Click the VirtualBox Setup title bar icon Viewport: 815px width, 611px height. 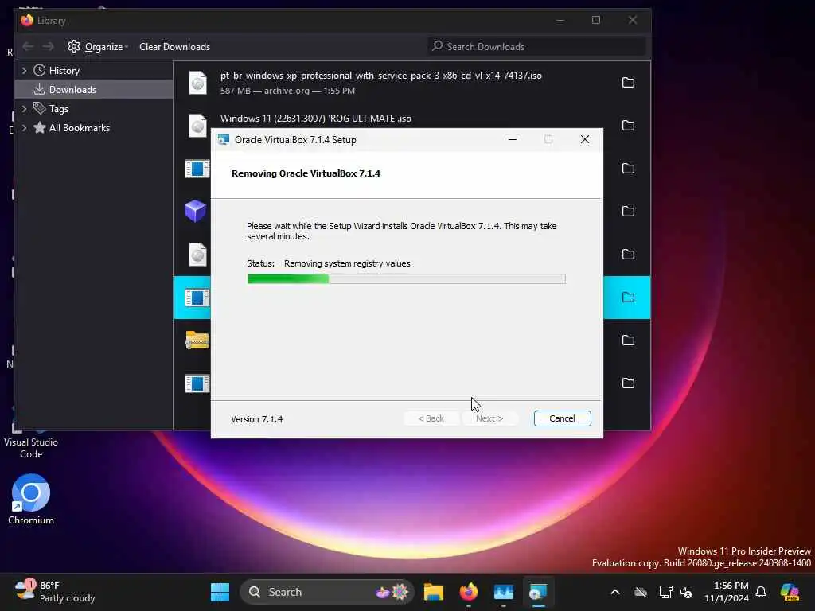pyautogui.click(x=224, y=139)
